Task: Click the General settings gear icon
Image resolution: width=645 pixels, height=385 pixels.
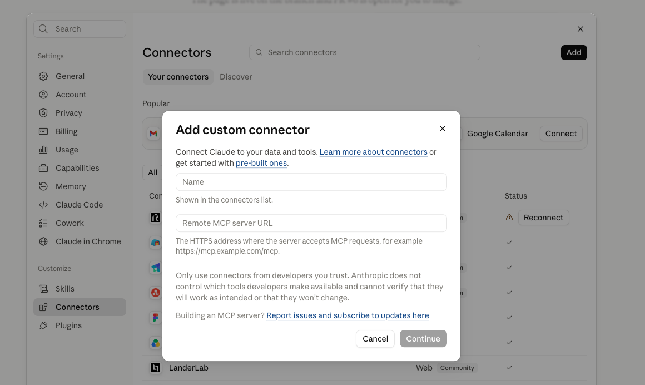Action: (x=43, y=76)
